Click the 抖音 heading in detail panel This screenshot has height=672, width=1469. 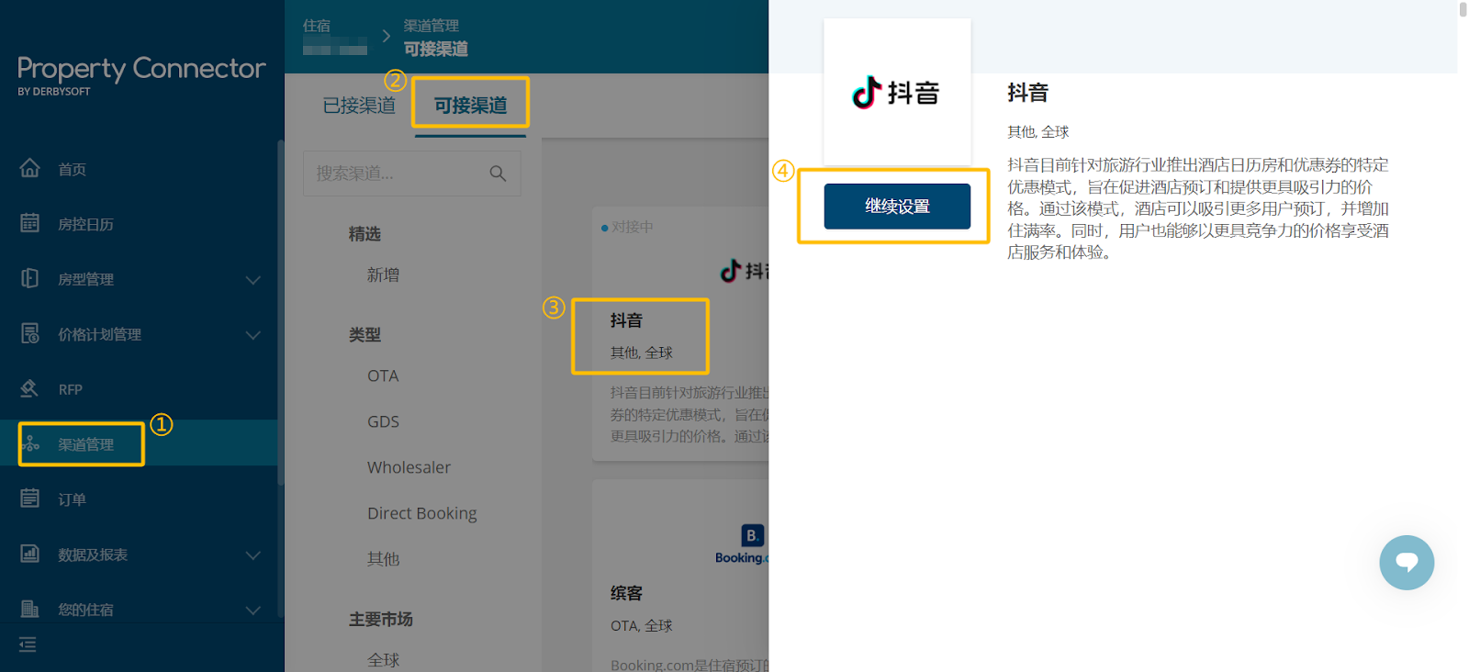coord(1027,93)
